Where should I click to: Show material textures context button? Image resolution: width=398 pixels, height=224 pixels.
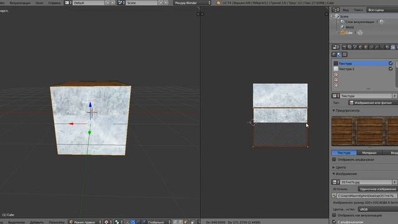click(340, 54)
